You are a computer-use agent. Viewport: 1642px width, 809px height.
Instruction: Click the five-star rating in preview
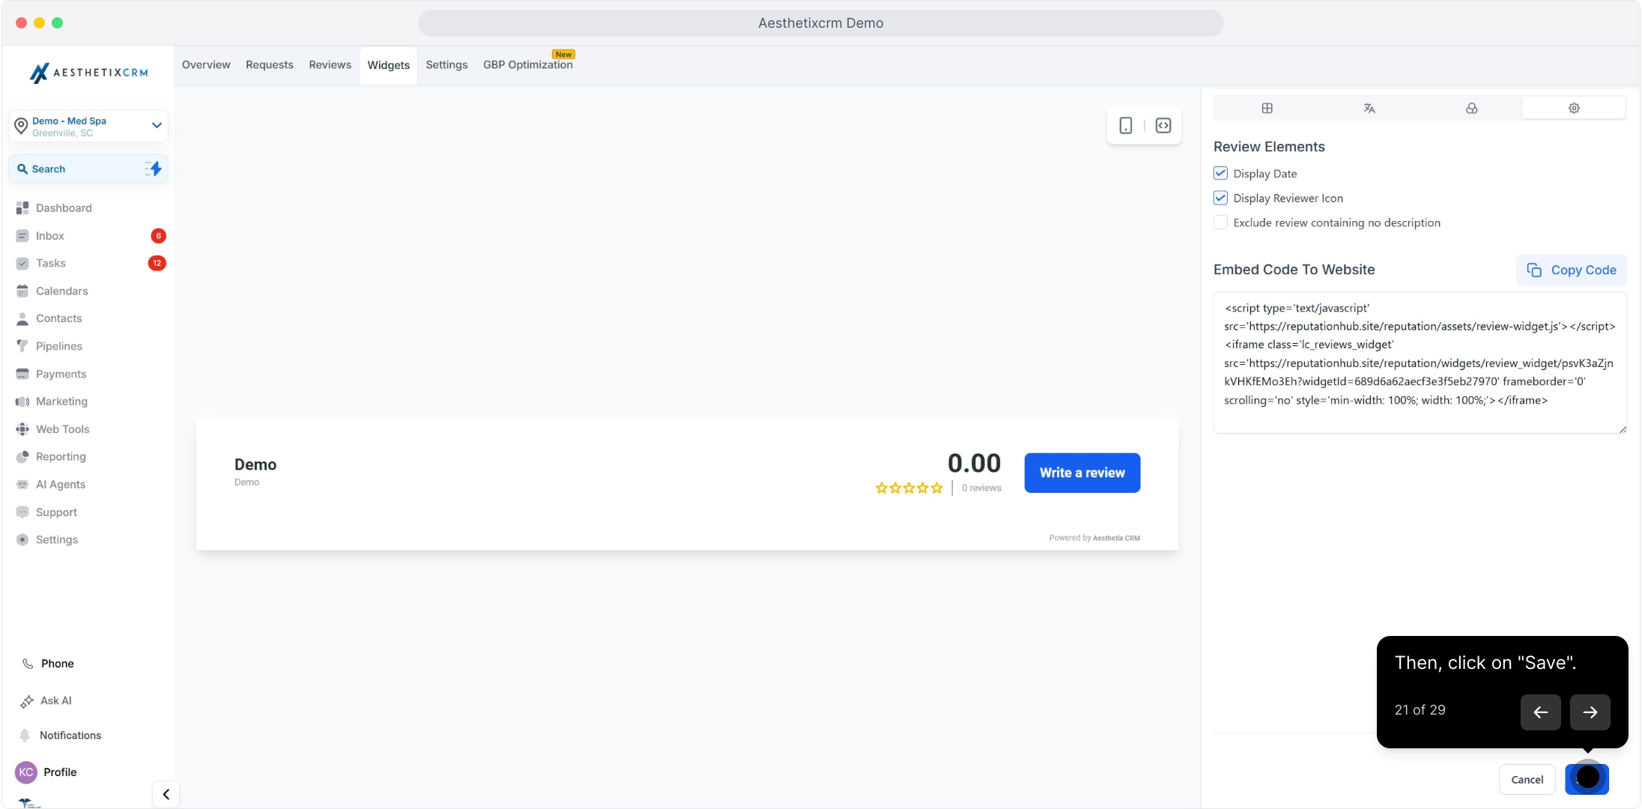click(909, 488)
